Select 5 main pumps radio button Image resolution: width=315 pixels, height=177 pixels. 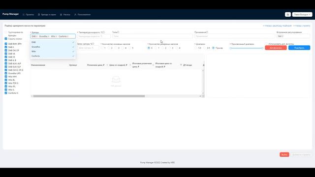(130, 48)
